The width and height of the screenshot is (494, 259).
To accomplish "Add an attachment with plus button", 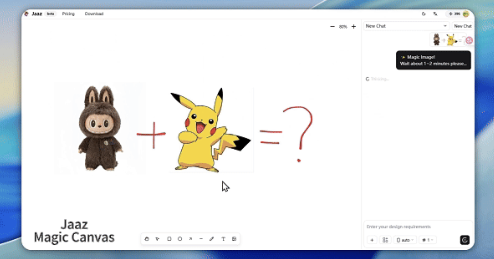I will click(x=372, y=240).
